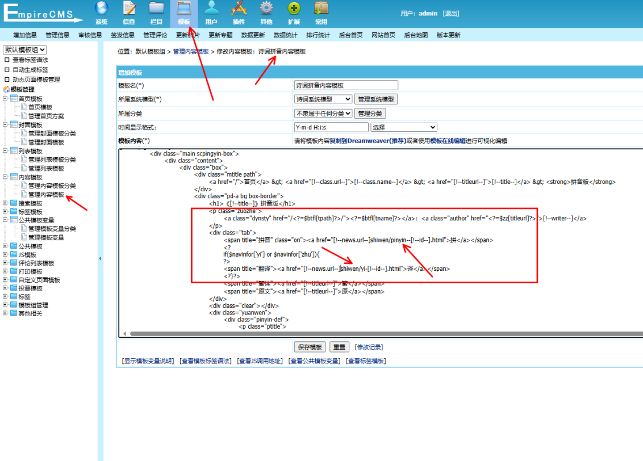Click the 扩展 (Extend) icon
The height and width of the screenshot is (461, 643).
[293, 11]
